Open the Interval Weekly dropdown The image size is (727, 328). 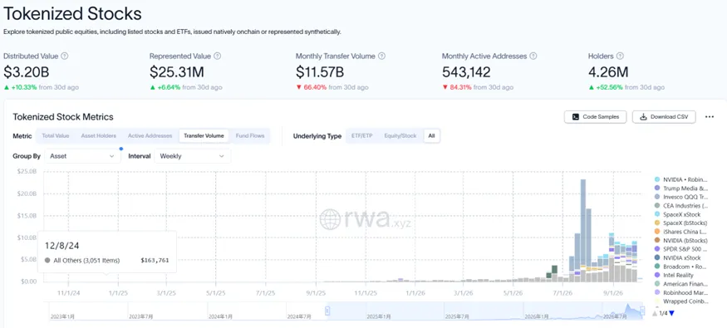click(193, 156)
